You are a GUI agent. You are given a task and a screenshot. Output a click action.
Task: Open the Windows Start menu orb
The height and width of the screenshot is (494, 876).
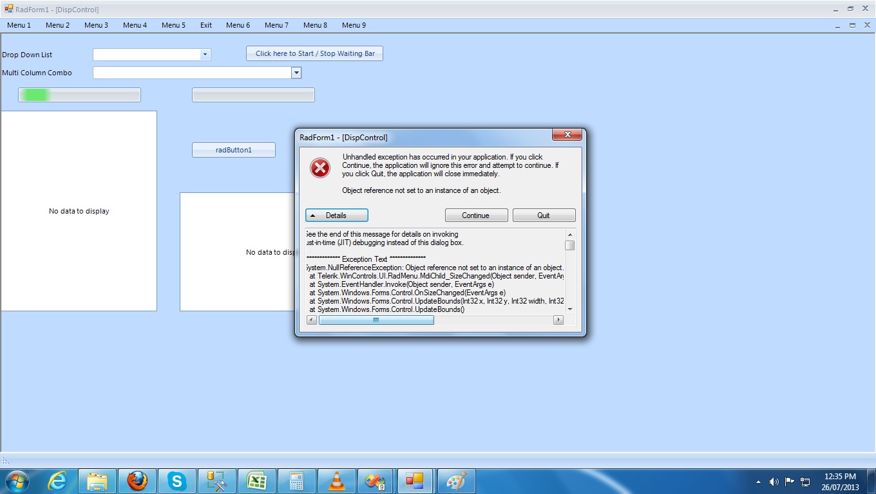click(17, 481)
